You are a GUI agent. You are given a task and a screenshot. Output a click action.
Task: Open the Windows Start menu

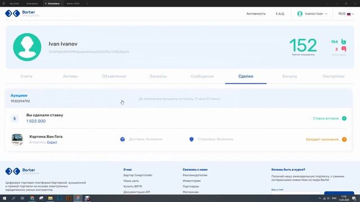click(x=4, y=198)
